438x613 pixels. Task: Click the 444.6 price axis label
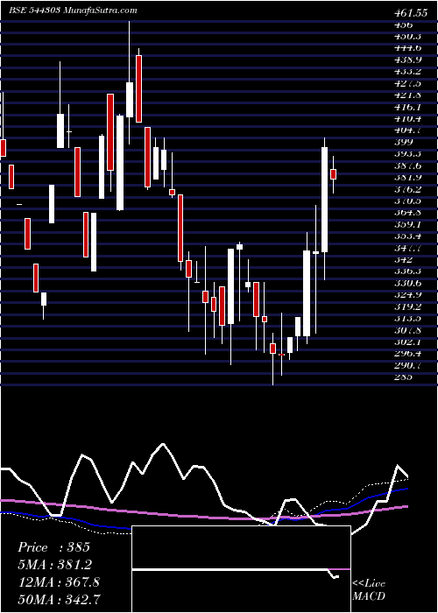[408, 48]
